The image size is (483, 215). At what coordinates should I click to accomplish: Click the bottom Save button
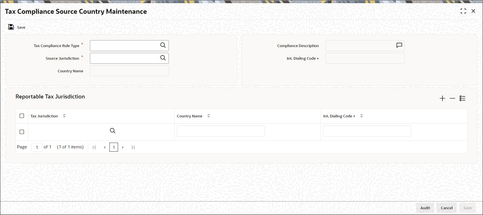pyautogui.click(x=467, y=208)
